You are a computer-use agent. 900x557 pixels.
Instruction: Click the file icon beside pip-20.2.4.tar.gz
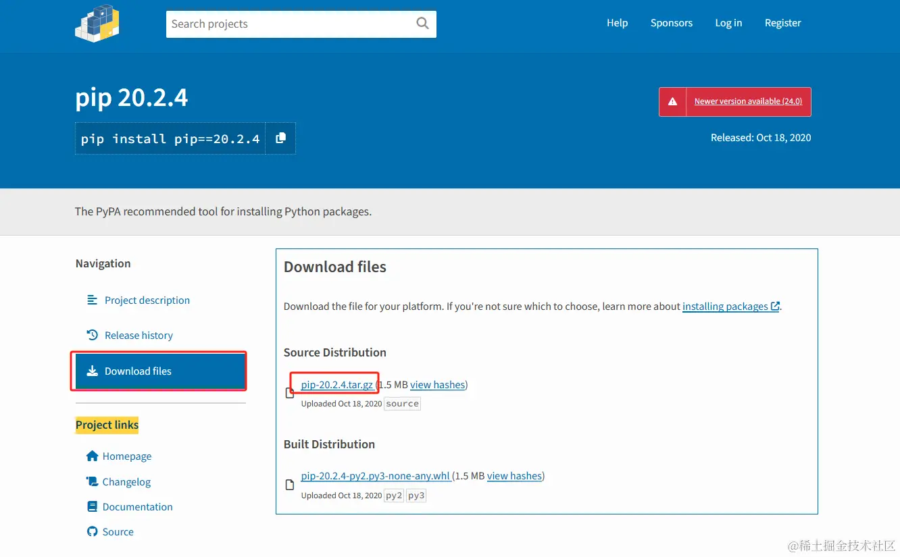(x=290, y=393)
